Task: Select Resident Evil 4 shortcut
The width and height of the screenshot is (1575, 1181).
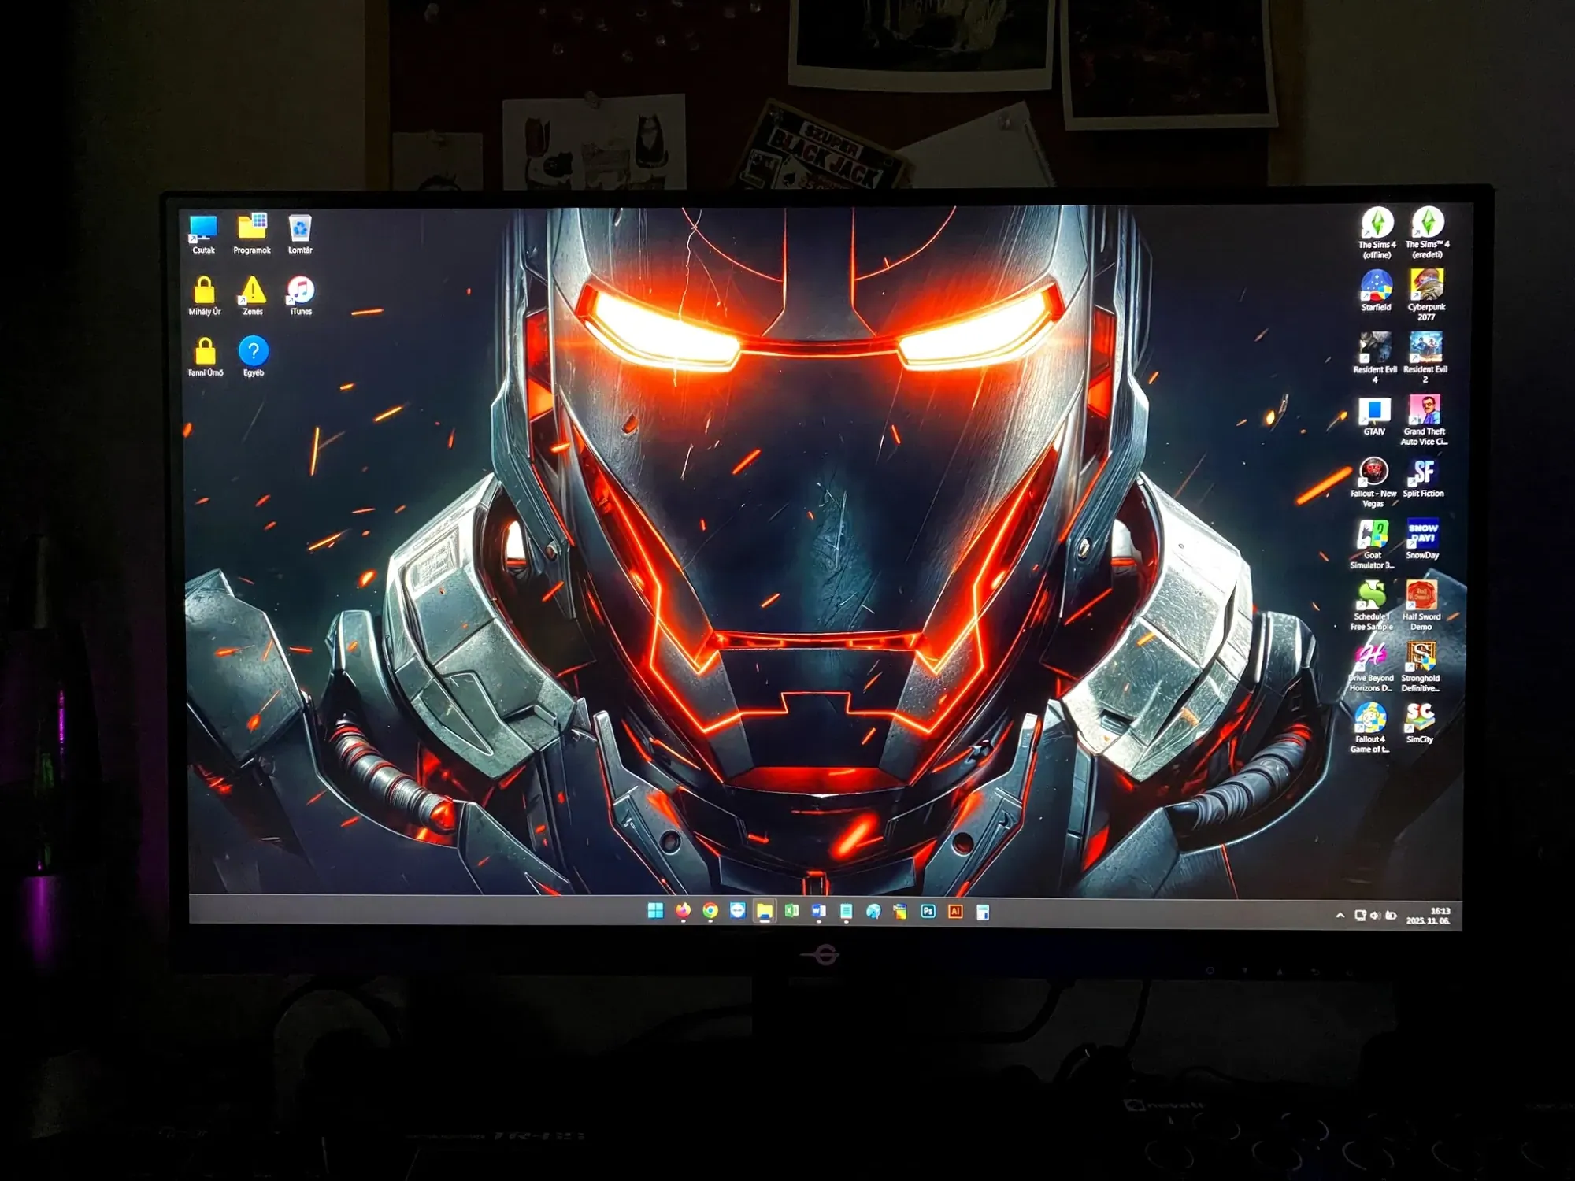Action: (1375, 349)
